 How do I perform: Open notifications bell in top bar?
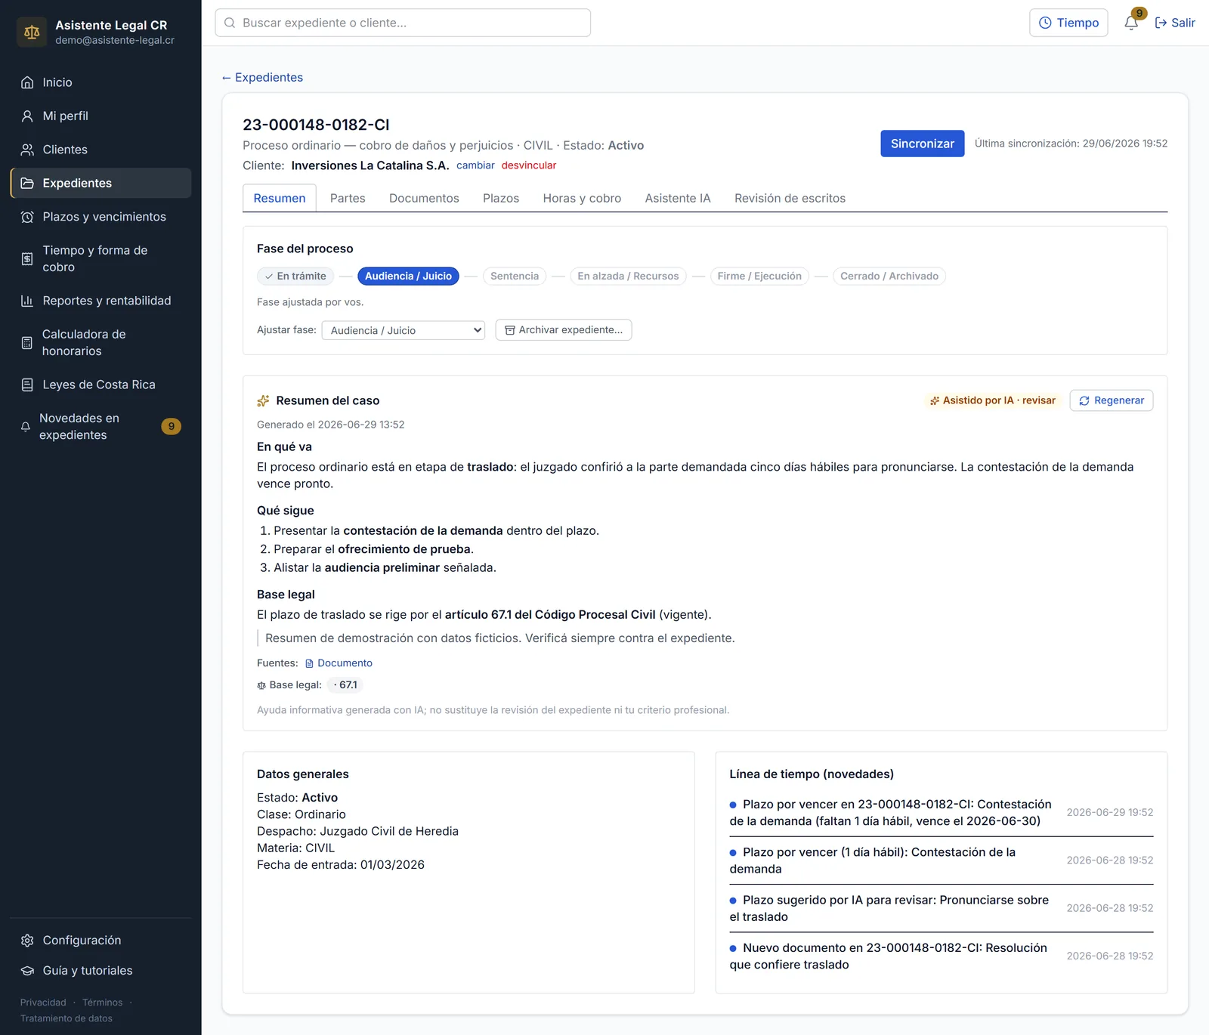pos(1131,23)
